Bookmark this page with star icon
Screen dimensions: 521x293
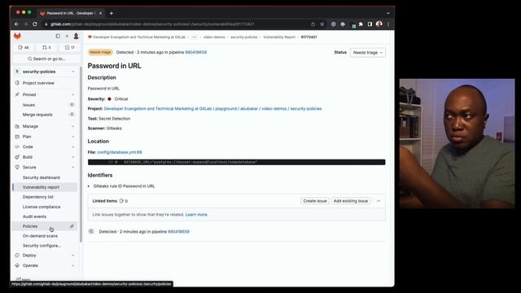[322, 24]
